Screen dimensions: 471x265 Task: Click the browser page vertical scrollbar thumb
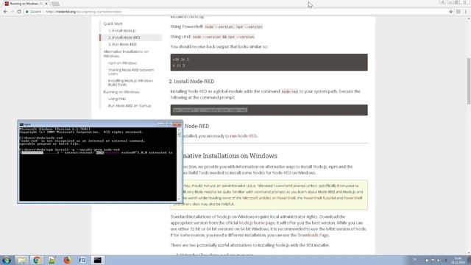coord(469,81)
